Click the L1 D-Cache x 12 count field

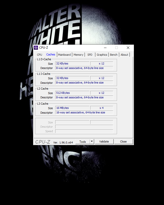tap(101, 63)
